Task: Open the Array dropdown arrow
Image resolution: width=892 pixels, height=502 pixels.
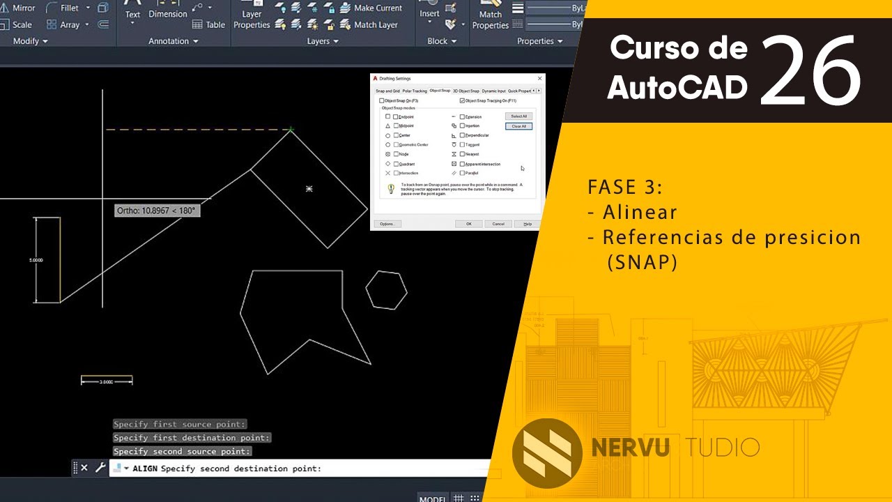Action: tap(88, 24)
